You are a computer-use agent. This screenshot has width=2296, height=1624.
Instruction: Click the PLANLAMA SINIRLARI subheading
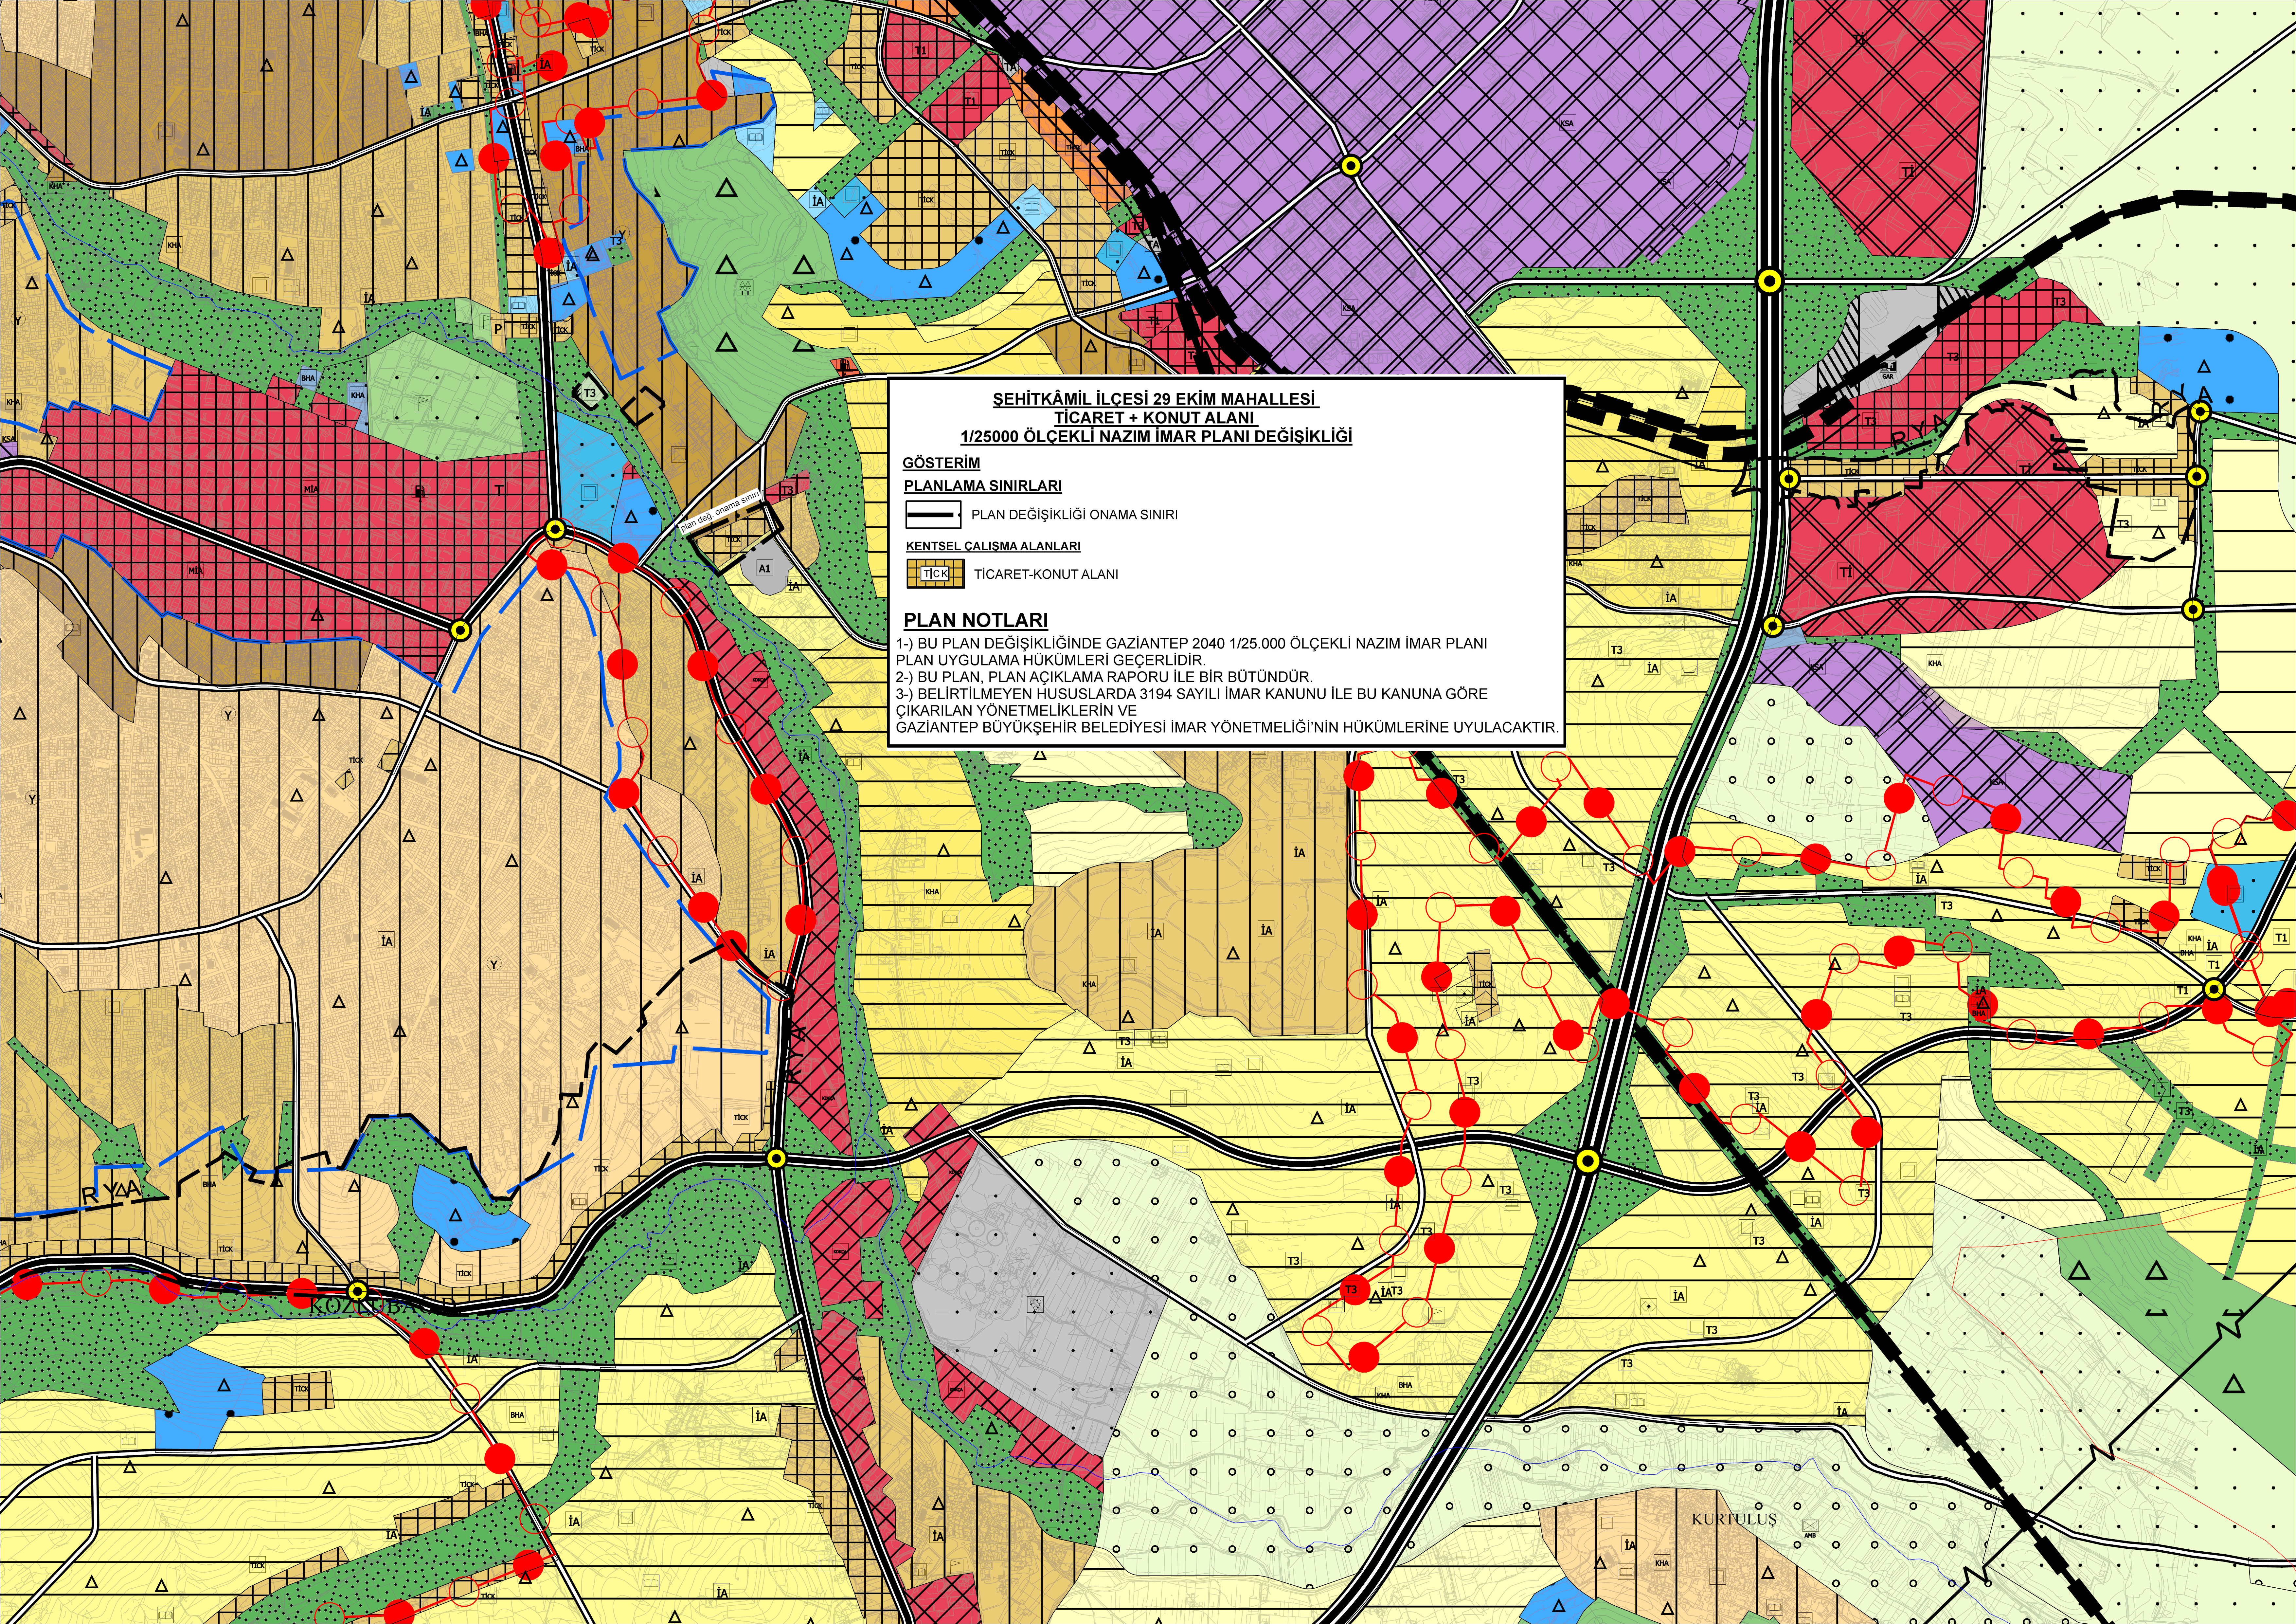tap(983, 486)
